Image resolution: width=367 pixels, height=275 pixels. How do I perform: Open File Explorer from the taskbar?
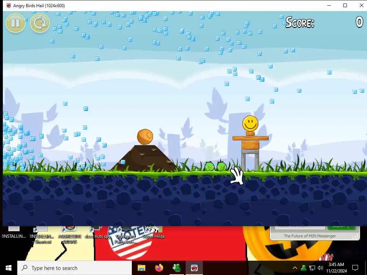click(141, 268)
